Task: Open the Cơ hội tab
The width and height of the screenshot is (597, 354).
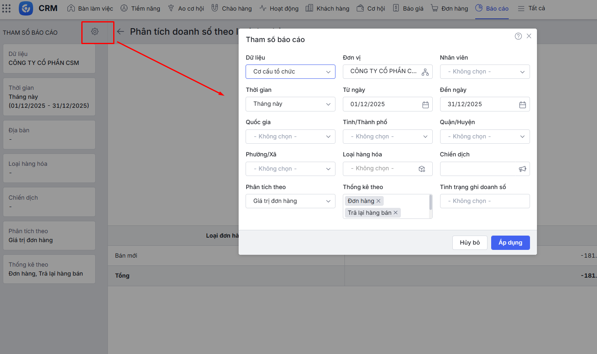Action: point(371,9)
